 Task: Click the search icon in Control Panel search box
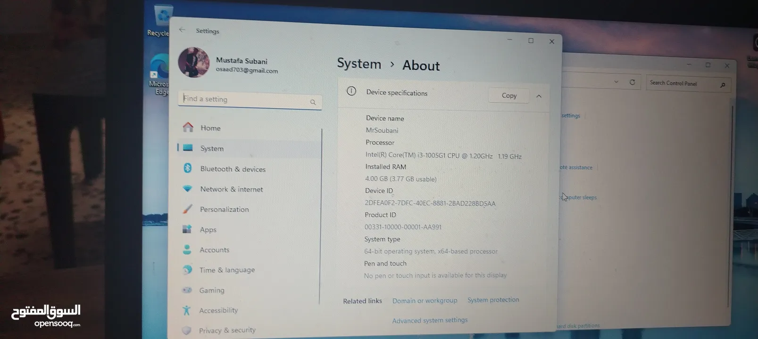[723, 85]
